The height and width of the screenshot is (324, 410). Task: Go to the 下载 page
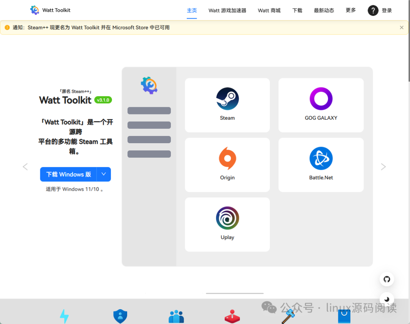(297, 11)
